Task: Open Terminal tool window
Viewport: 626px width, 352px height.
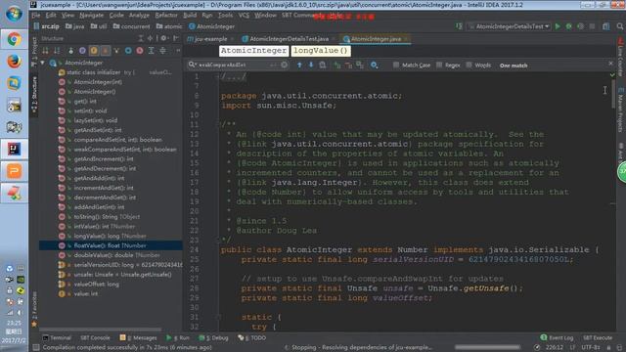Action: 57,337
